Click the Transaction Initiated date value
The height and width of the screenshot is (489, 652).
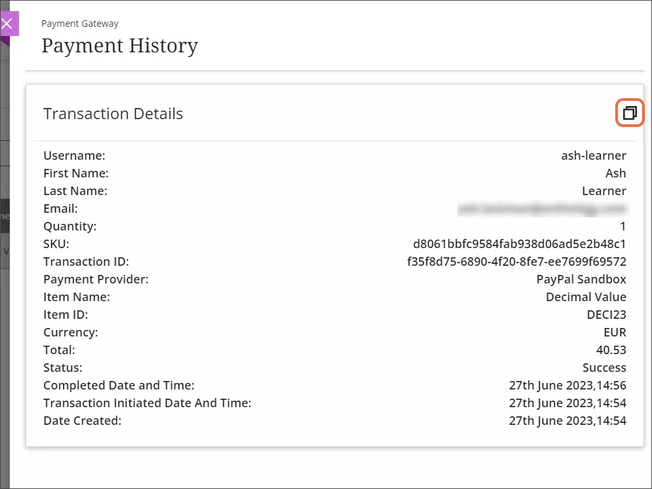click(x=568, y=403)
